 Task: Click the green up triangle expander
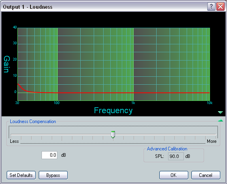pos(220,120)
